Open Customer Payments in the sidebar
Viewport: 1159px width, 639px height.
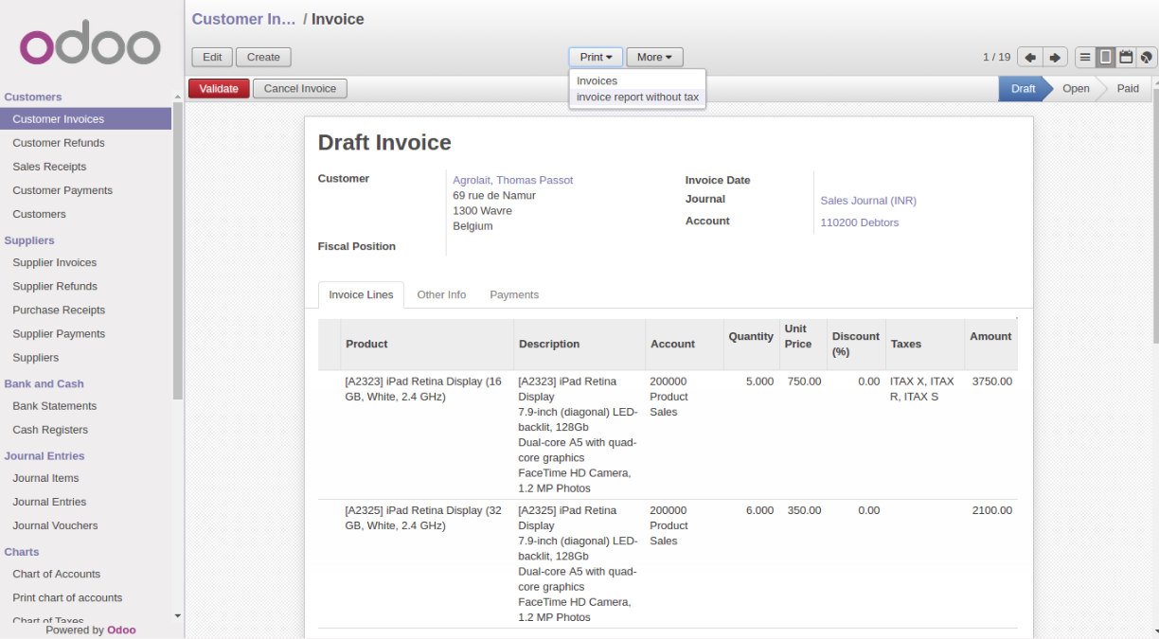[x=85, y=190]
